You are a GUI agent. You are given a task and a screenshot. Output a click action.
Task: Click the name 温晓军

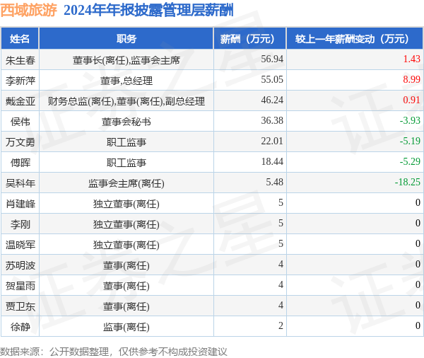point(20,245)
